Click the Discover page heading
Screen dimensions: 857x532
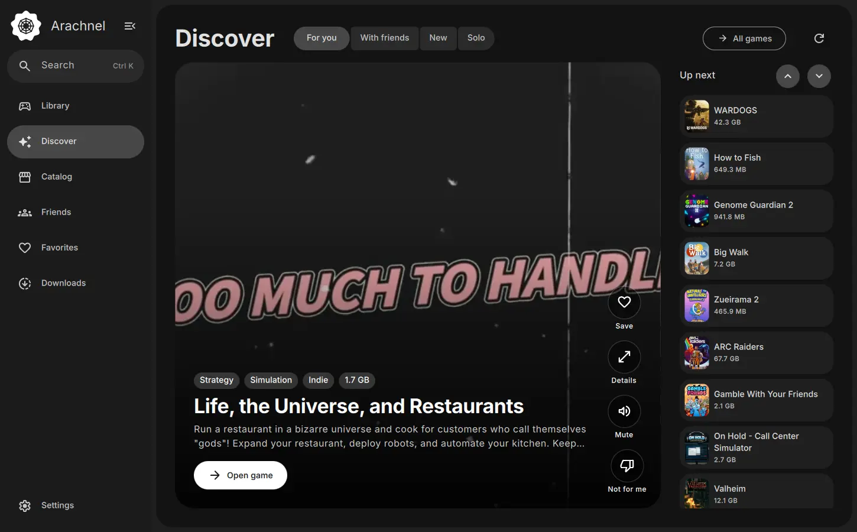(225, 38)
